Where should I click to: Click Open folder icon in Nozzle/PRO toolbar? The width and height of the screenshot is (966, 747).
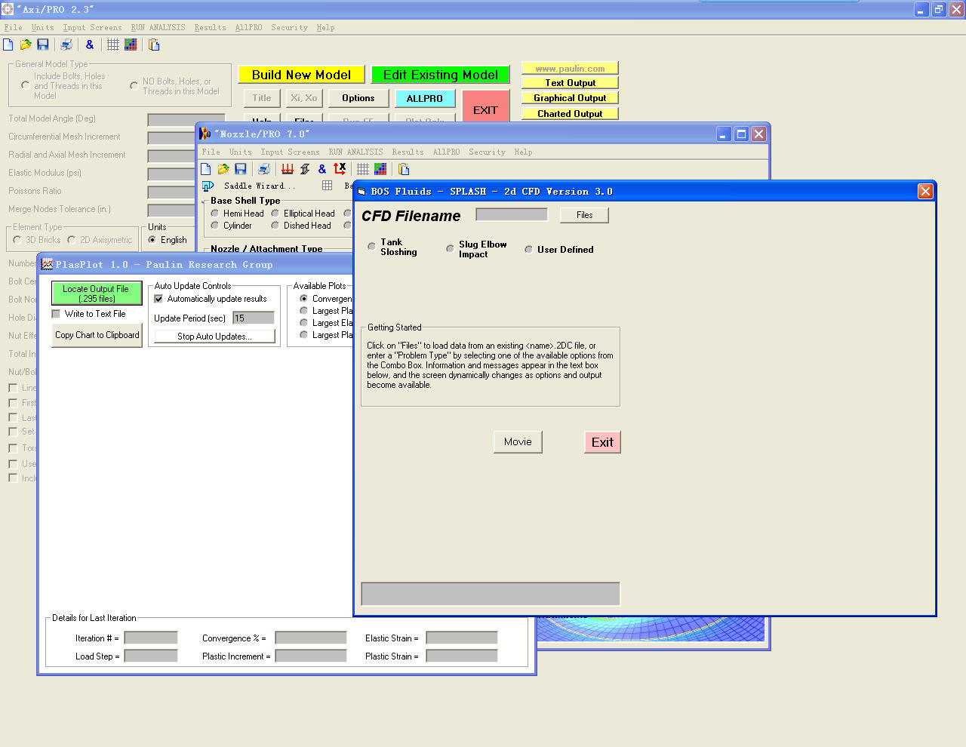coord(223,169)
